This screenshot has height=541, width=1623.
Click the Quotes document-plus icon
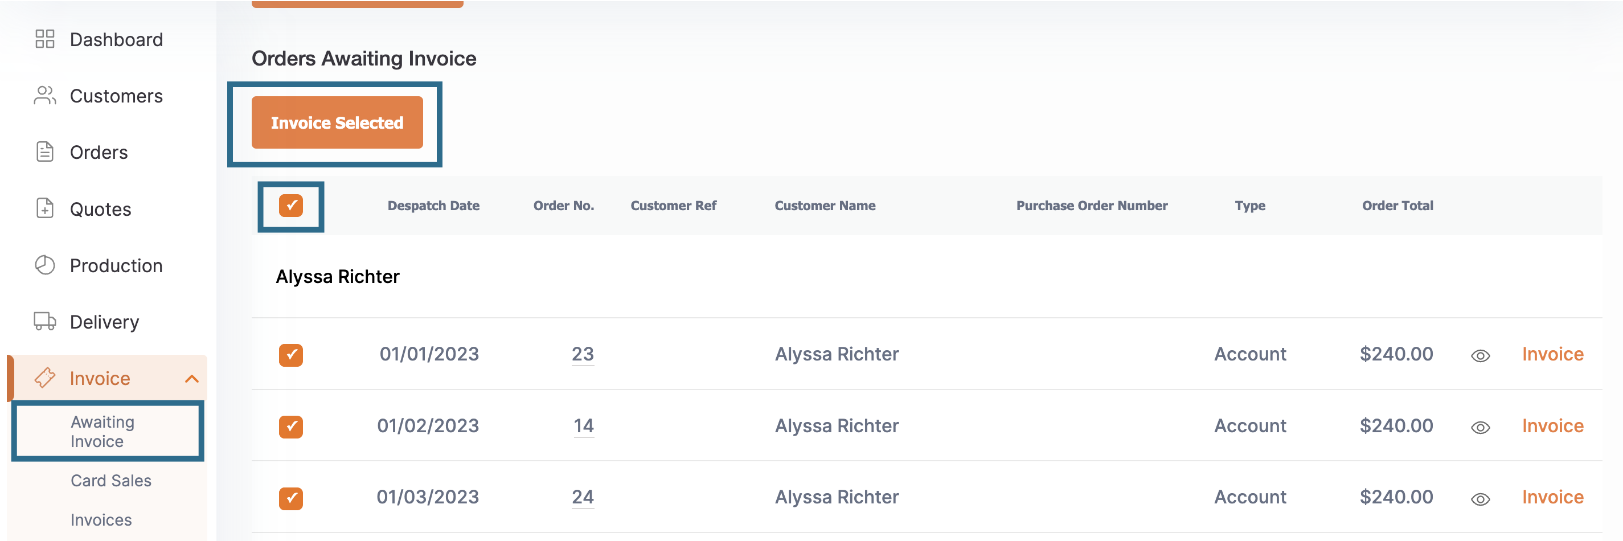pos(45,208)
